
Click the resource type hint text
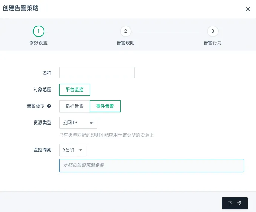coord(106,135)
